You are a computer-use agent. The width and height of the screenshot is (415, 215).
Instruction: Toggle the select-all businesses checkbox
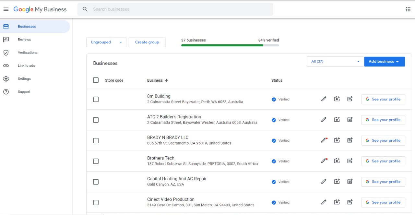96,80
